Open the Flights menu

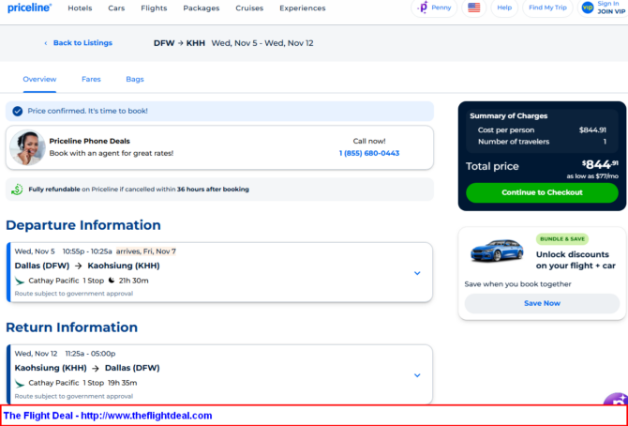click(154, 8)
